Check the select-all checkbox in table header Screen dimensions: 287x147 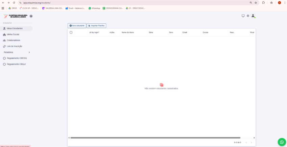pos(71,32)
